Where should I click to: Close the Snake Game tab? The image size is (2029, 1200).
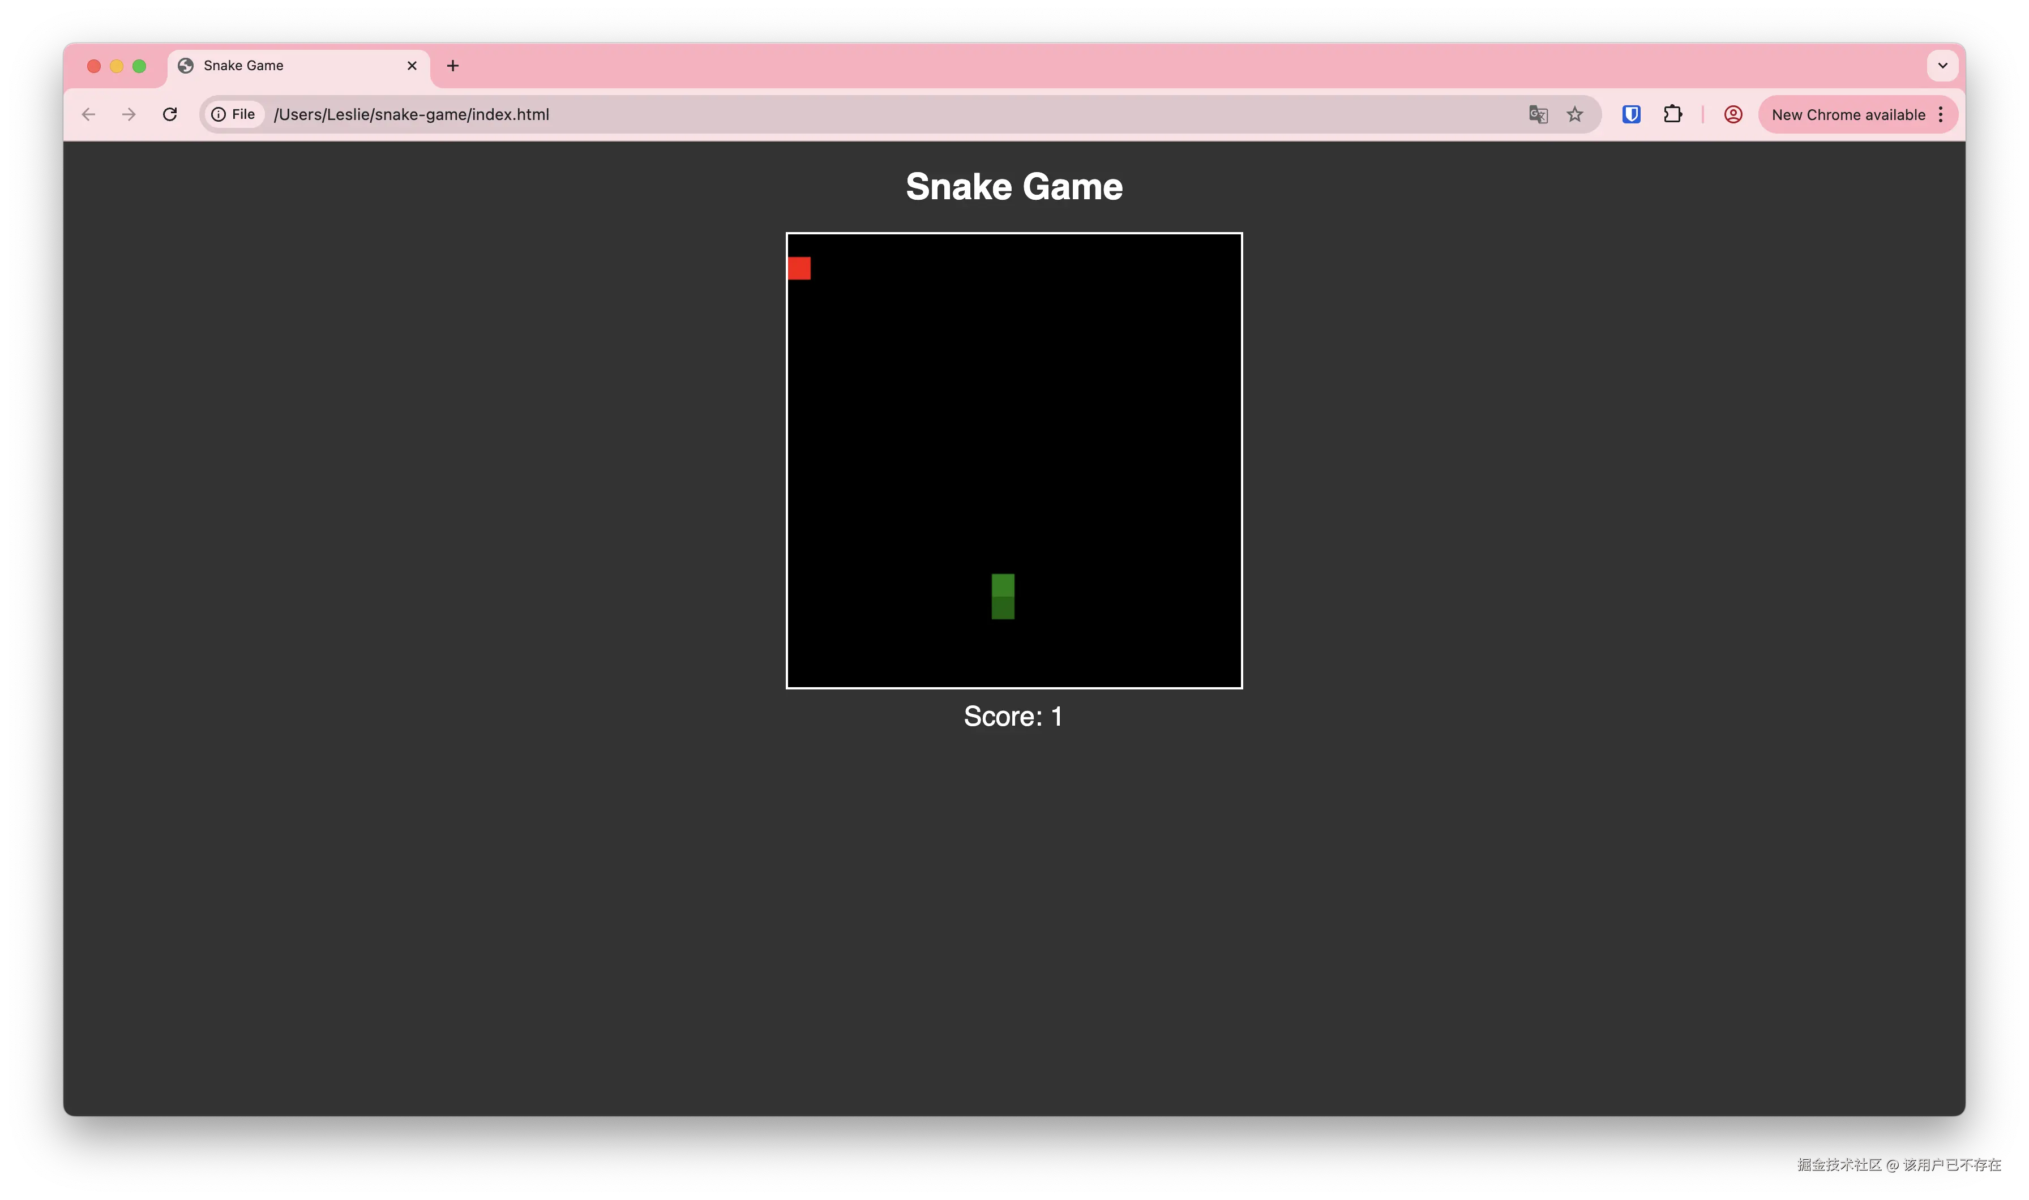(x=412, y=66)
